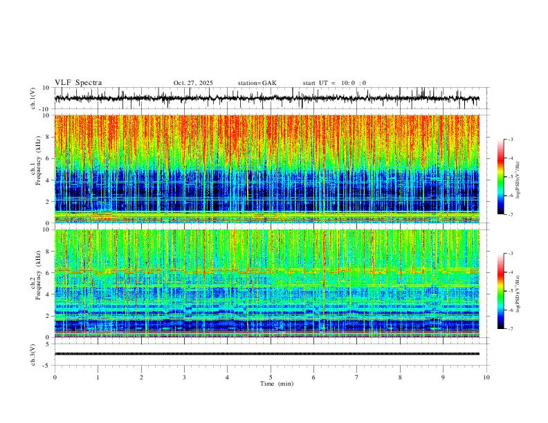This screenshot has height=423, width=548.
Task: Click the ch.1(V) waveform axis label
Action: (x=33, y=98)
